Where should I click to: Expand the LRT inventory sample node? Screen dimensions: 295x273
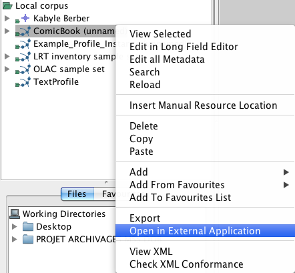tap(7, 57)
